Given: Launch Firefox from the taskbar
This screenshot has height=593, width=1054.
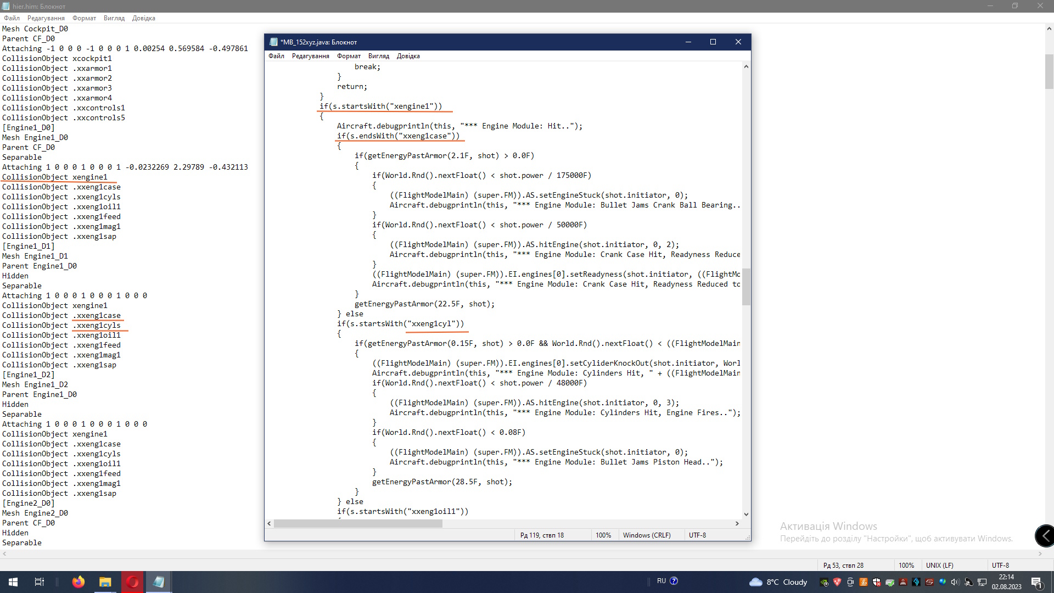Looking at the screenshot, I should pyautogui.click(x=79, y=581).
